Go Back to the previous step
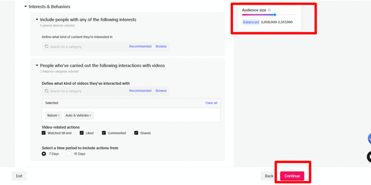 coord(269,176)
